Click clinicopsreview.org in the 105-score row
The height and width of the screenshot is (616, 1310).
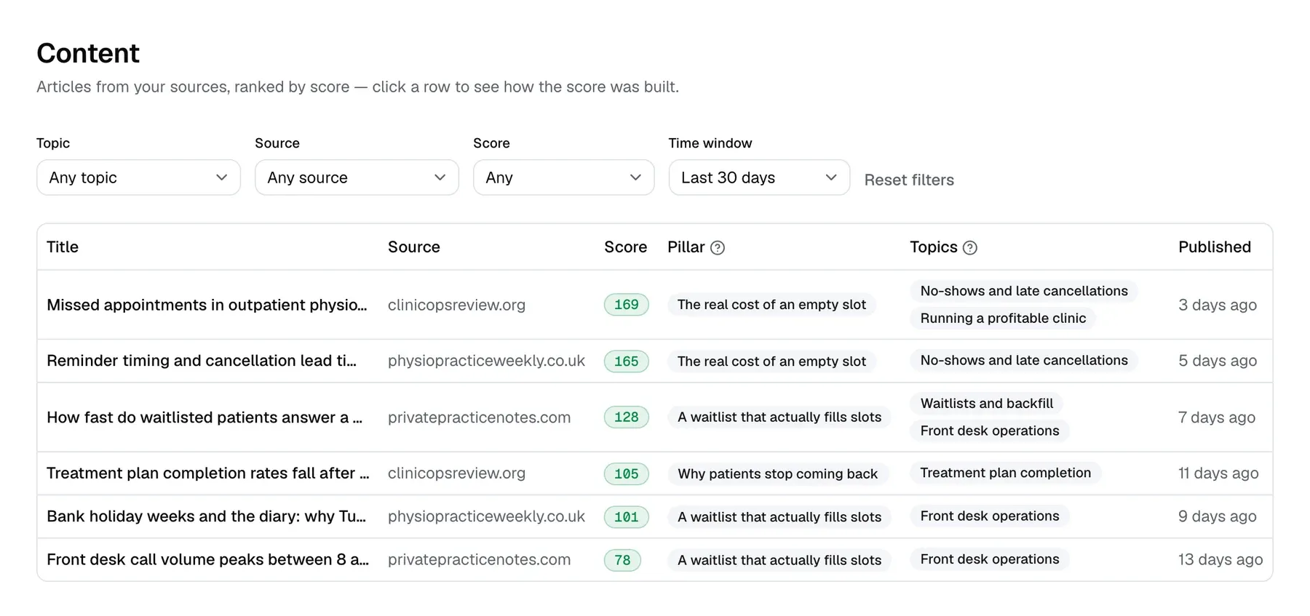pyautogui.click(x=456, y=473)
